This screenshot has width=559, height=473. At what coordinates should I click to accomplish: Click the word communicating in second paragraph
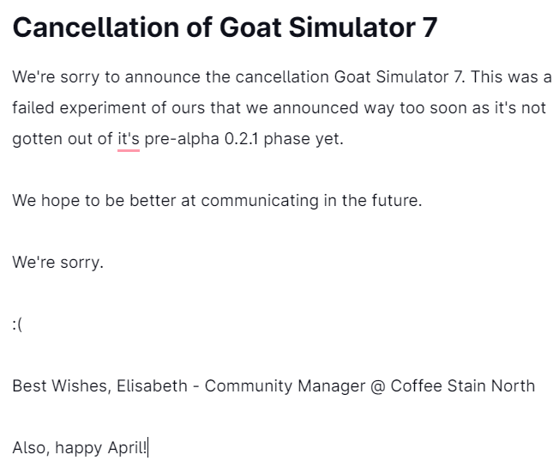pyautogui.click(x=260, y=201)
